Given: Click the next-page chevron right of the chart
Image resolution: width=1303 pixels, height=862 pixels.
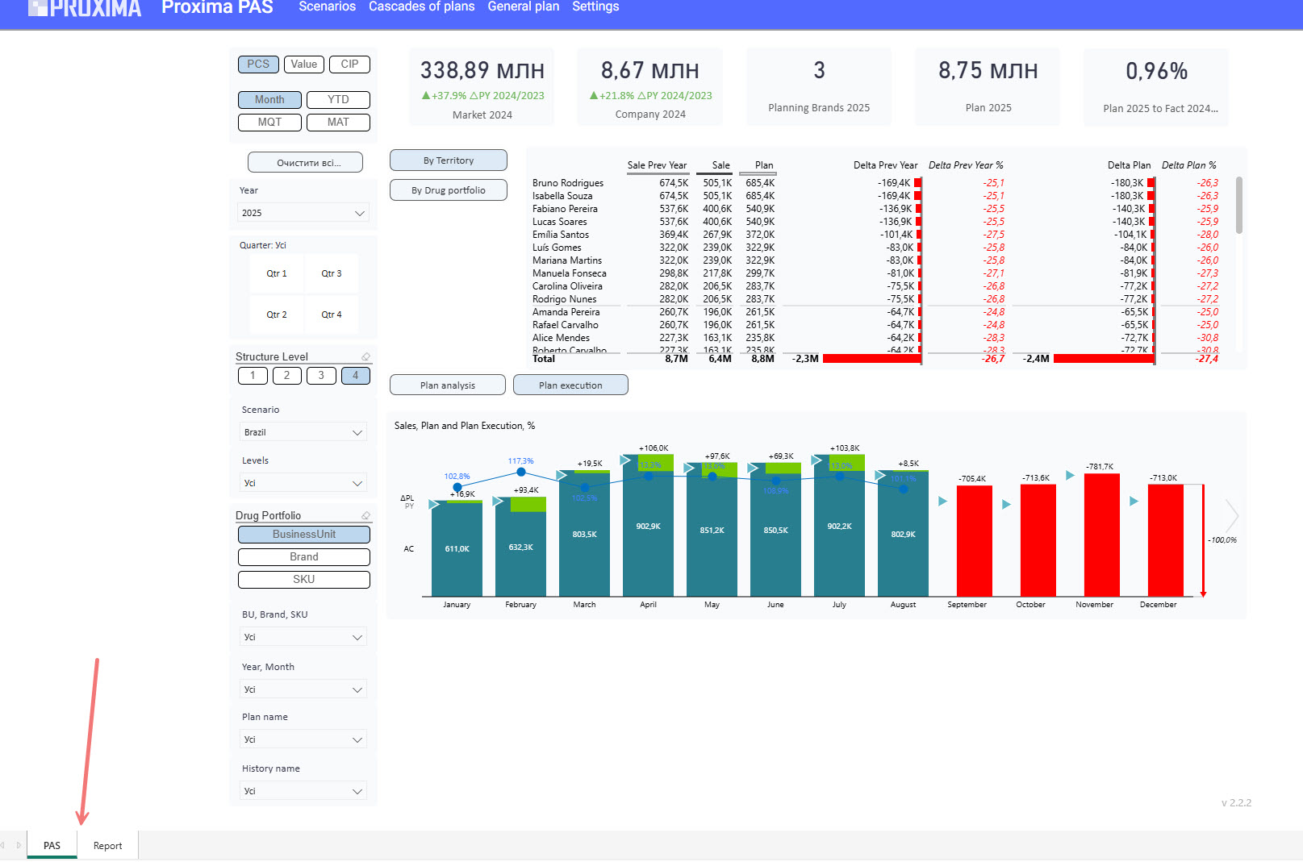Looking at the screenshot, I should [1231, 514].
